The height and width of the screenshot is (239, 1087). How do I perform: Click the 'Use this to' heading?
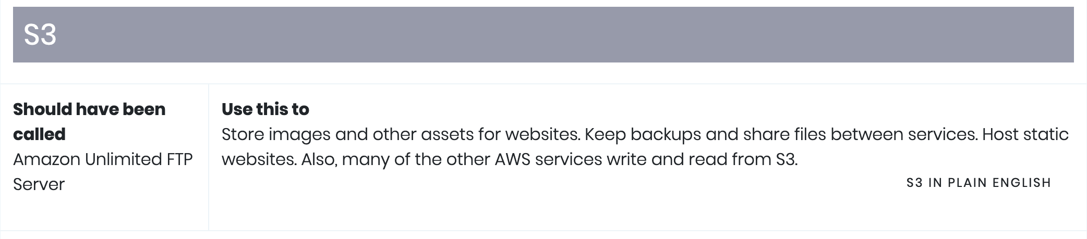[x=265, y=109]
